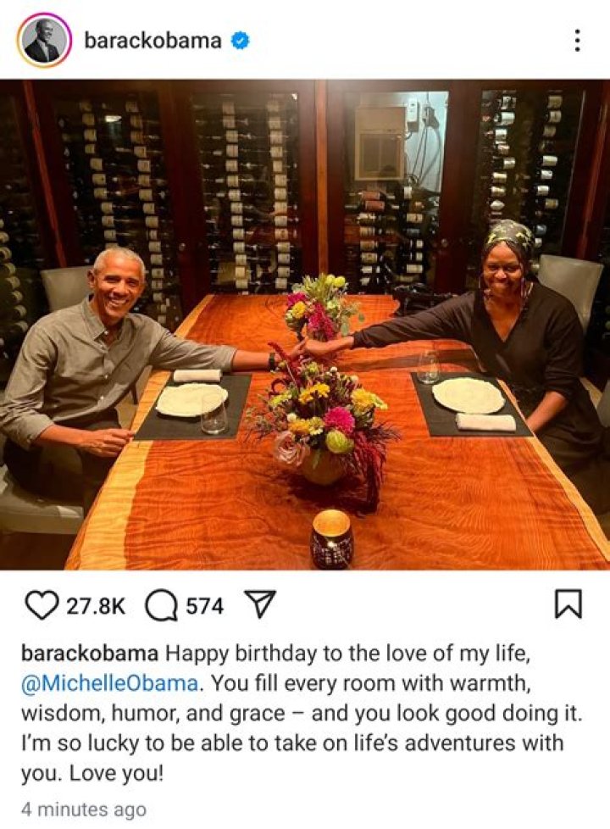The image size is (610, 829).
Task: Click the plate at the left place setting
Action: tap(191, 399)
